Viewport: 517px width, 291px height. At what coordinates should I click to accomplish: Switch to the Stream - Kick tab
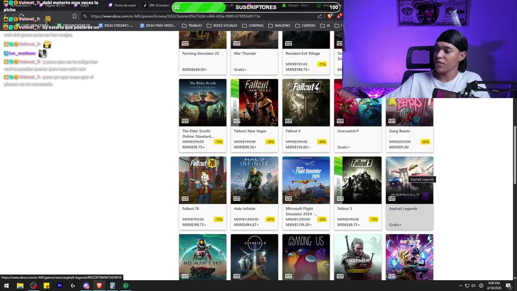pos(296,5)
